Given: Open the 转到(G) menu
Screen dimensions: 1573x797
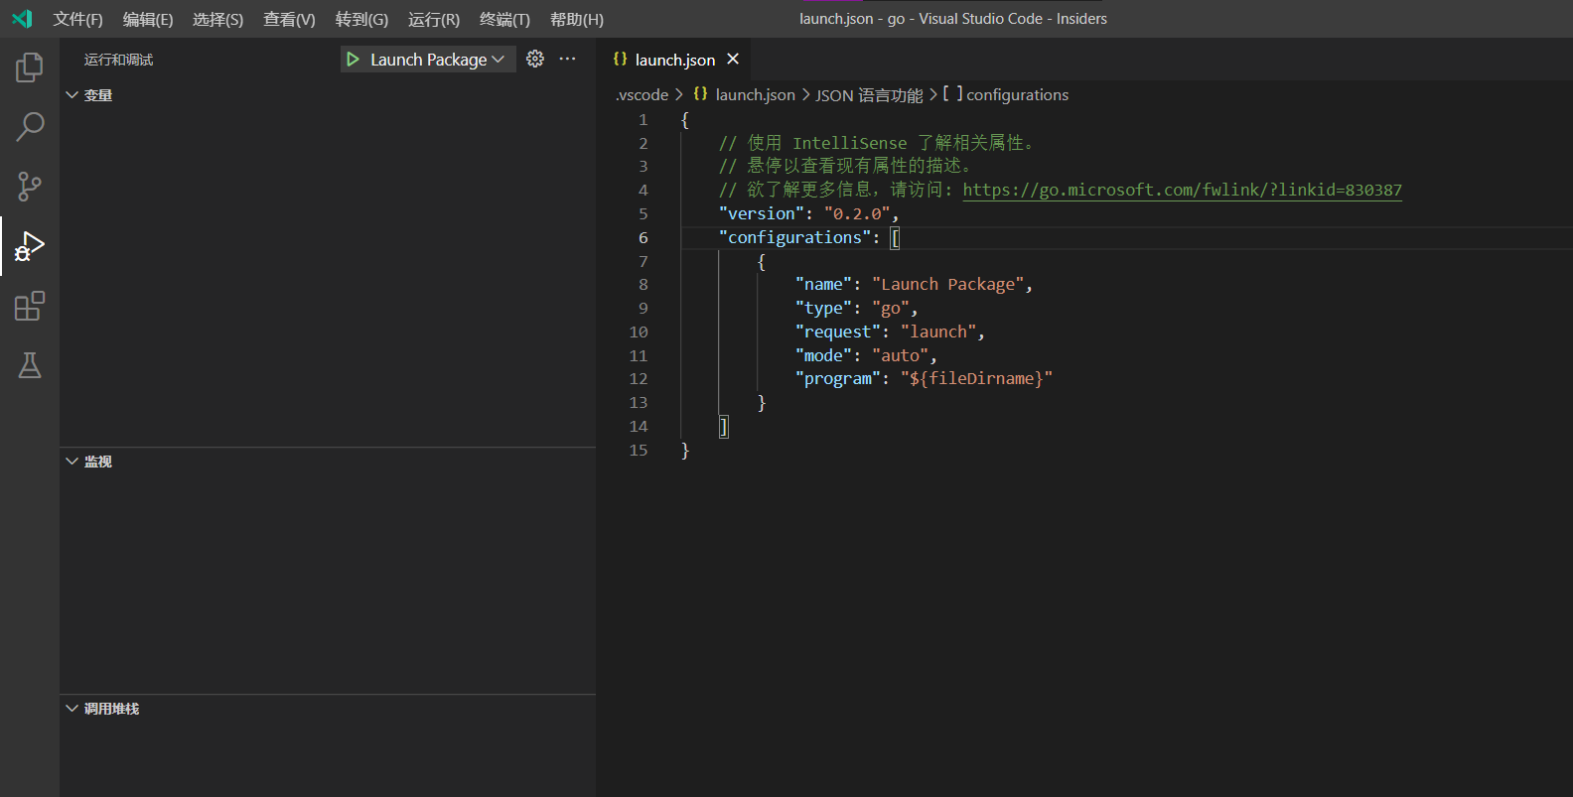Looking at the screenshot, I should coord(361,19).
